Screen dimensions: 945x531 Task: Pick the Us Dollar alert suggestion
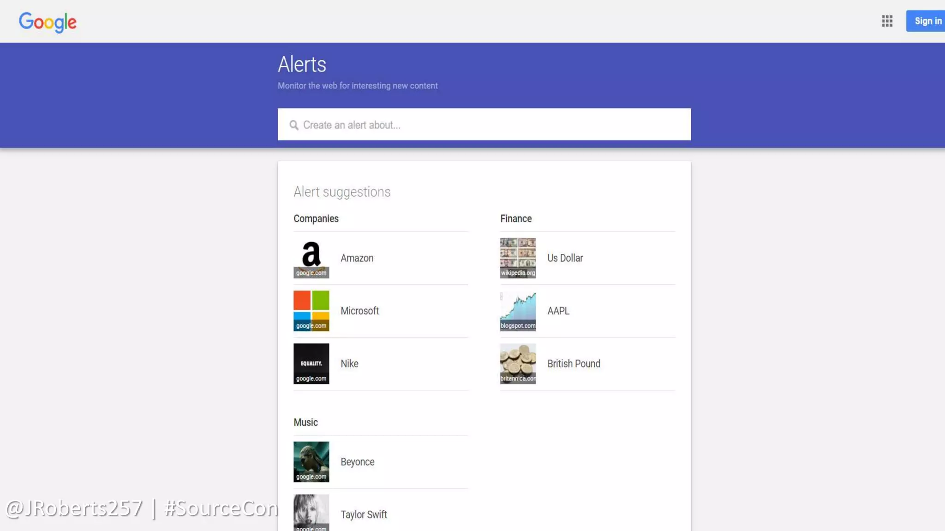pos(565,258)
